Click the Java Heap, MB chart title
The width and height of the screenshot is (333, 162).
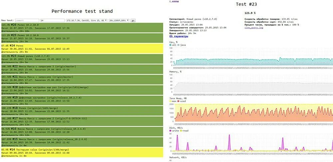pyautogui.click(x=178, y=99)
